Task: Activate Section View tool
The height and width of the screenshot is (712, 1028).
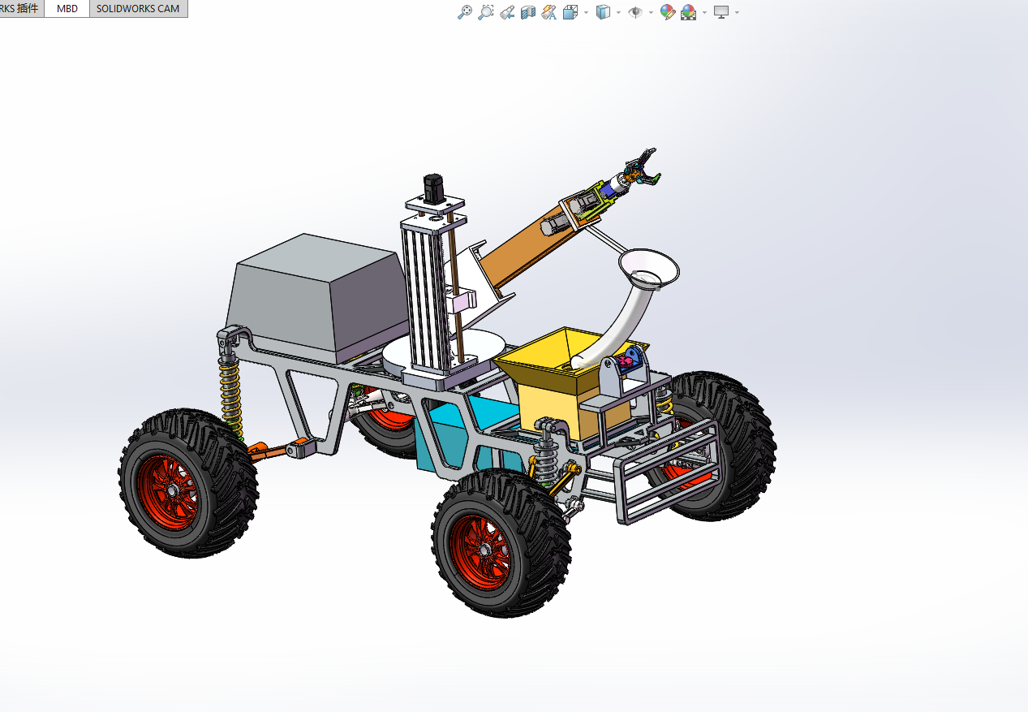Action: [x=528, y=12]
